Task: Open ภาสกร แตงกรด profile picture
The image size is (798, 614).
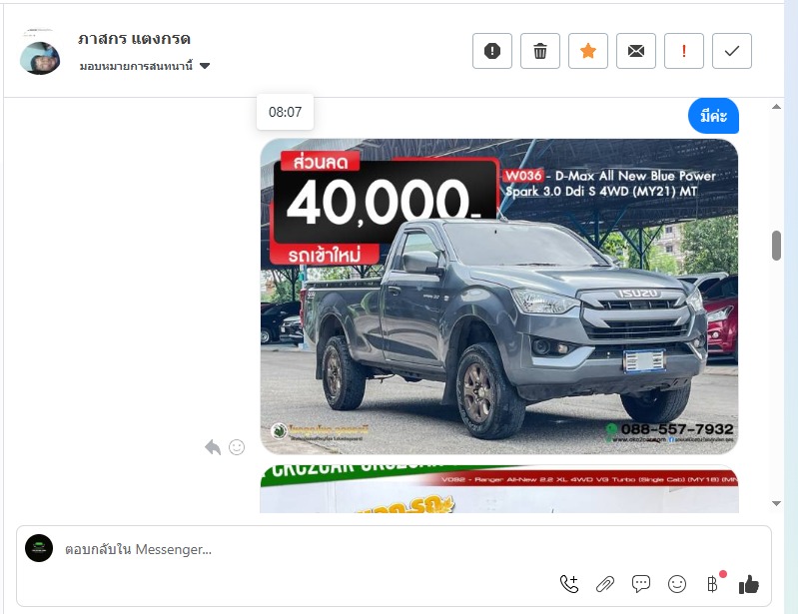Action: pyautogui.click(x=40, y=58)
